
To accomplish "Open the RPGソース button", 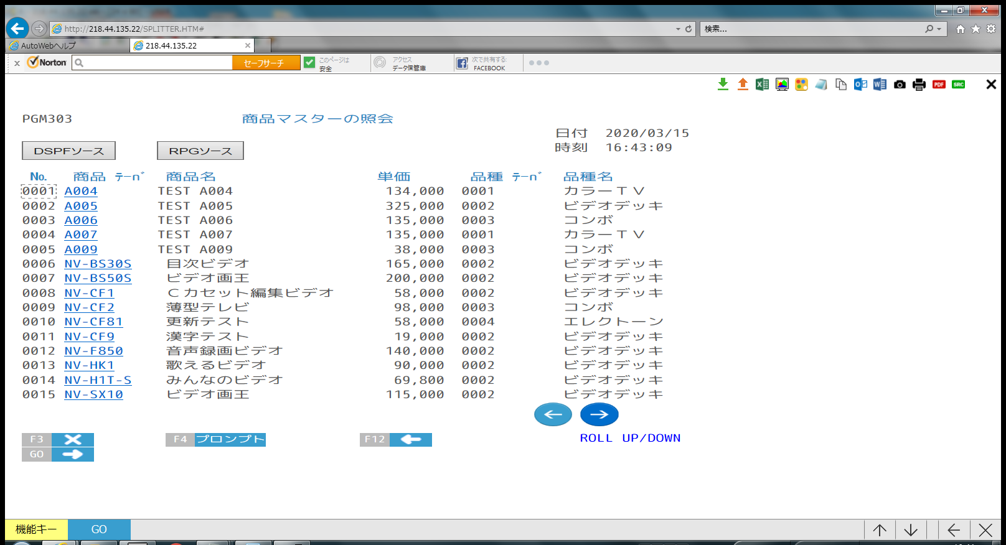I will 200,151.
